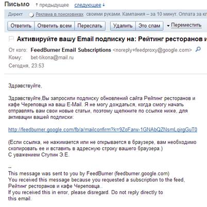Click the 'Ответить' reply button
This screenshot has height=207, width=207.
pyautogui.click(x=21, y=26)
